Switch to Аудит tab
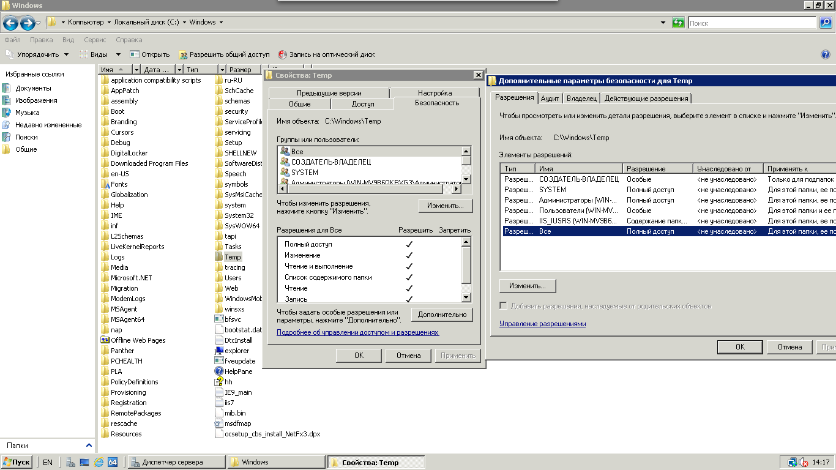 [x=550, y=99]
